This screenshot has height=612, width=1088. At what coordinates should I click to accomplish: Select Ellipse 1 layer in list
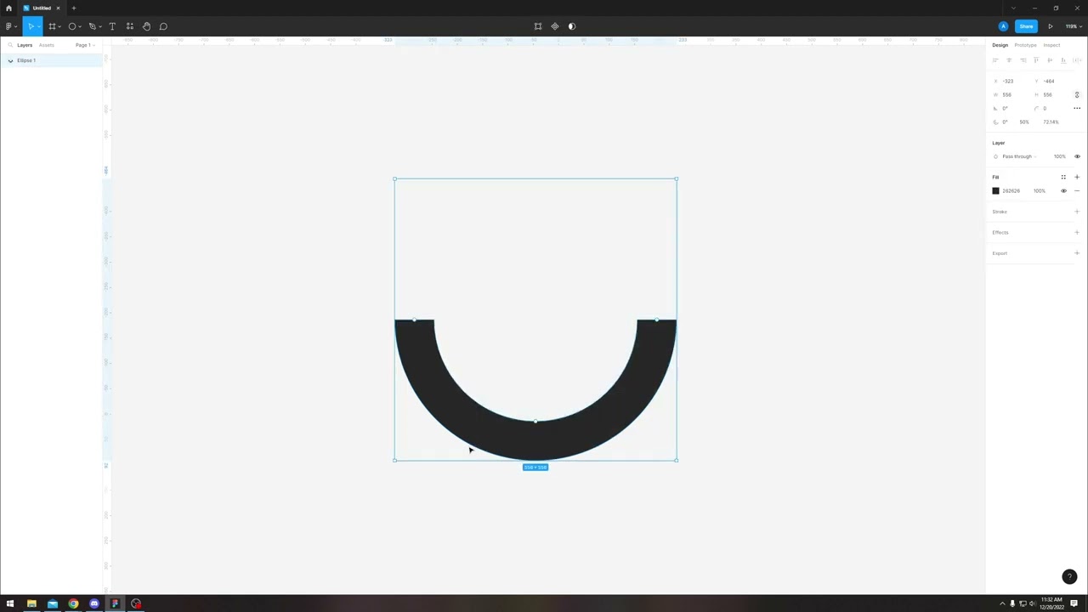pyautogui.click(x=51, y=60)
